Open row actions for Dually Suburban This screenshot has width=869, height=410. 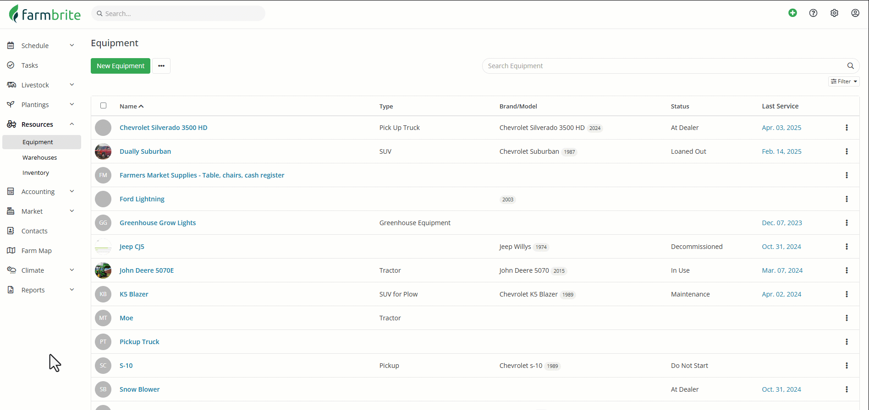[x=847, y=151]
